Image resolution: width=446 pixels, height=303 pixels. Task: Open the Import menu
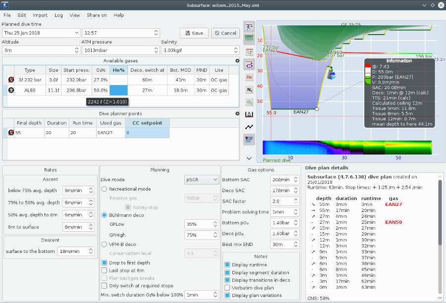coord(40,15)
